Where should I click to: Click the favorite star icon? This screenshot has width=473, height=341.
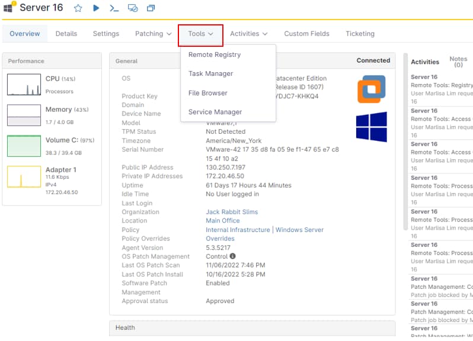tap(78, 8)
